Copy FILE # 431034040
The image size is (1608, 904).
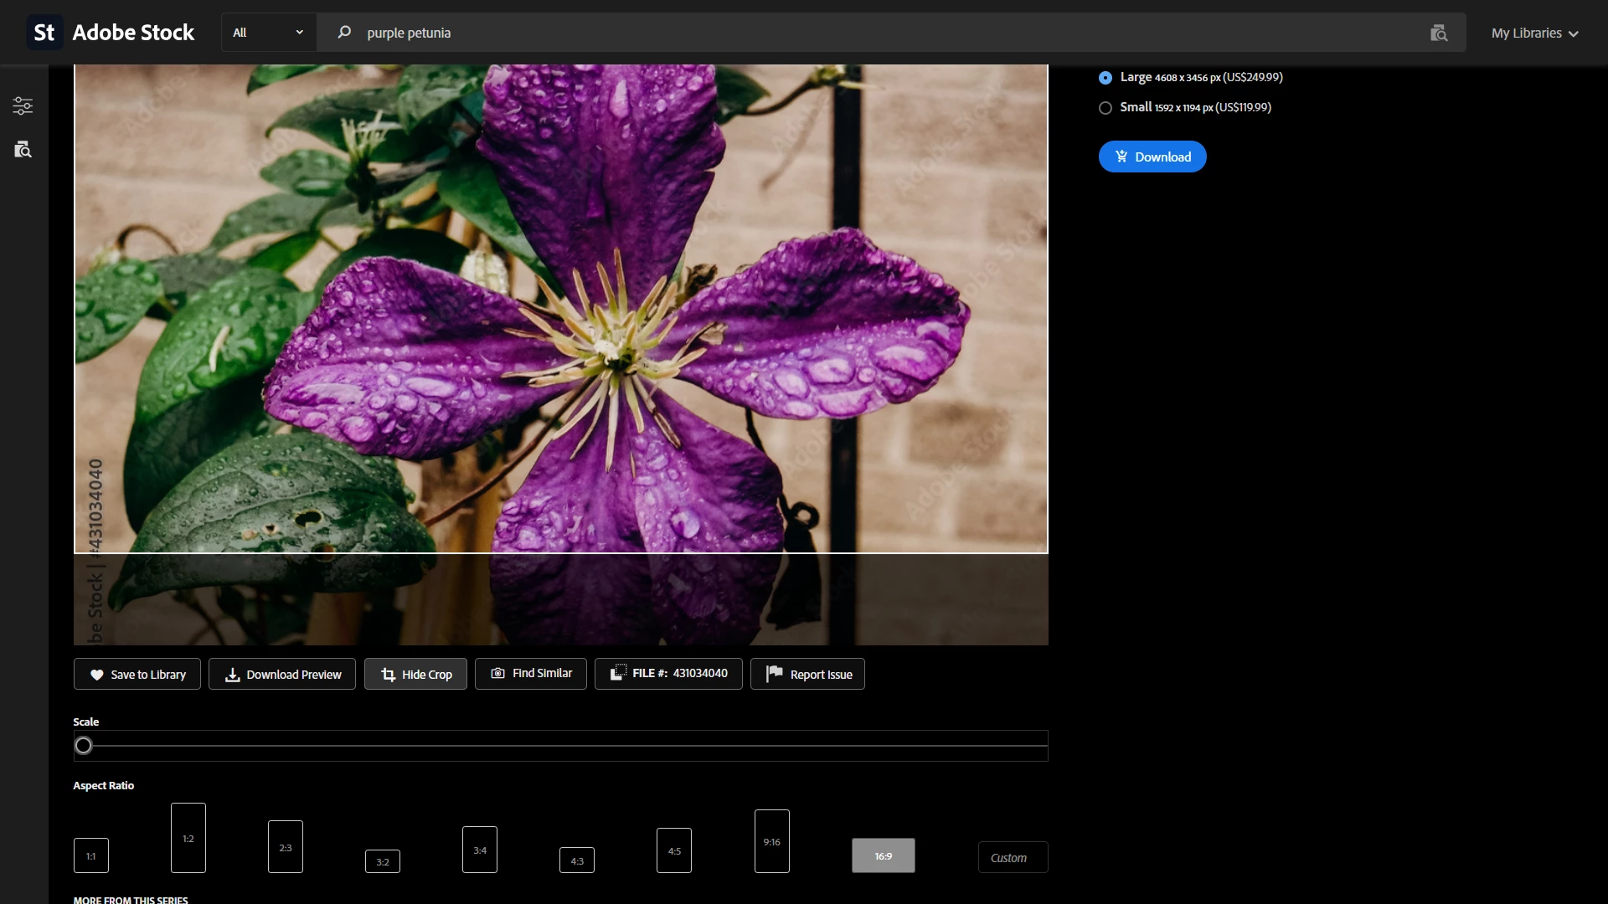pos(668,673)
